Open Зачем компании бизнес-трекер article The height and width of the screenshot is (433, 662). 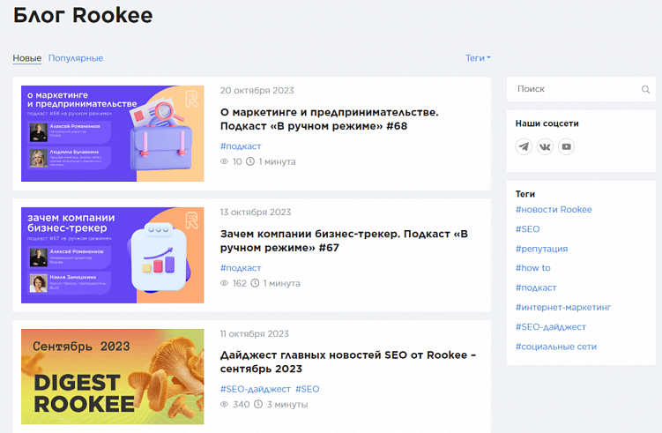point(344,241)
